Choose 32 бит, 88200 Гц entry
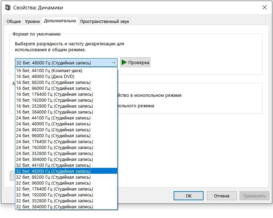Image resolution: width=273 pixels, height=218 pixels. (66, 177)
